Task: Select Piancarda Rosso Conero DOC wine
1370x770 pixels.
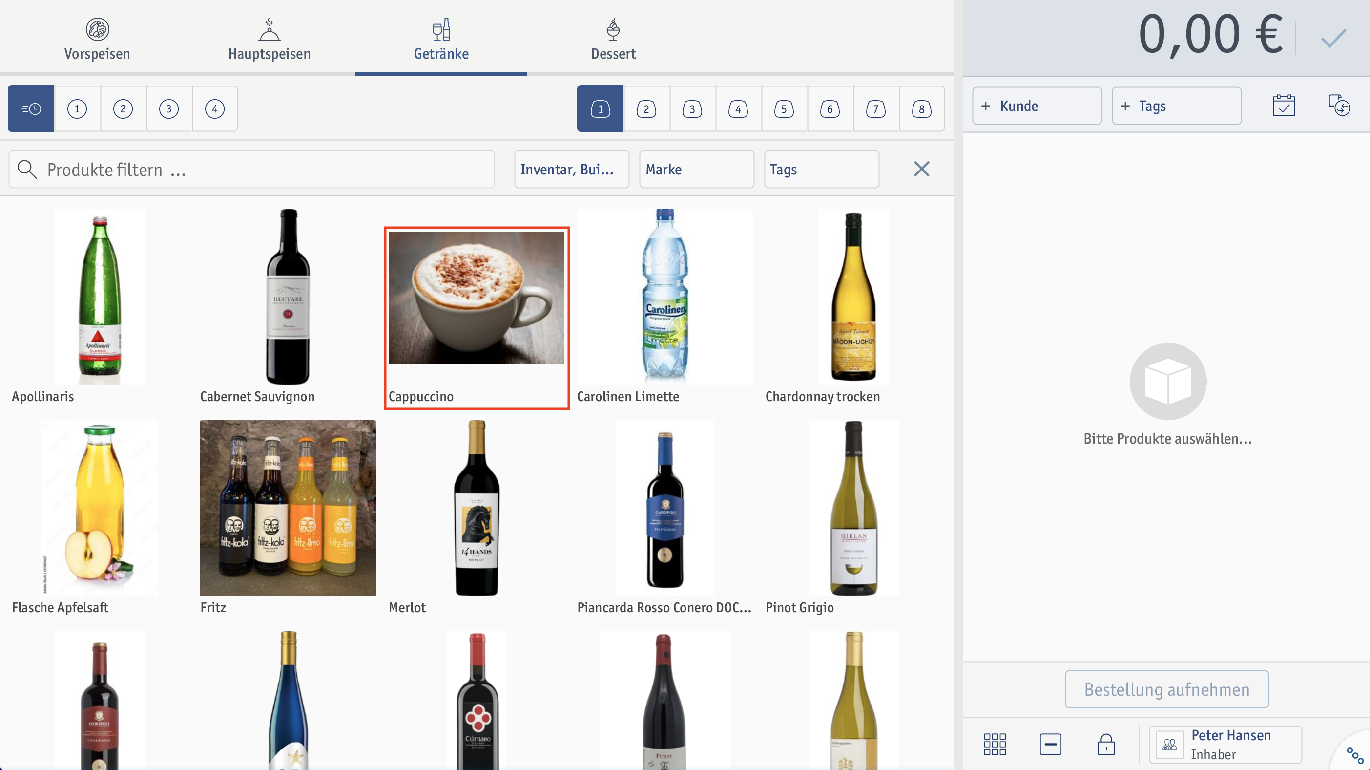Action: 665,518
